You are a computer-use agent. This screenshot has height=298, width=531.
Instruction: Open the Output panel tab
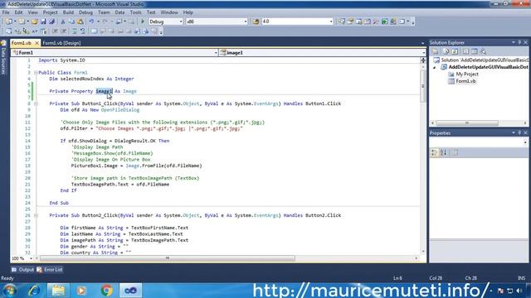22,270
